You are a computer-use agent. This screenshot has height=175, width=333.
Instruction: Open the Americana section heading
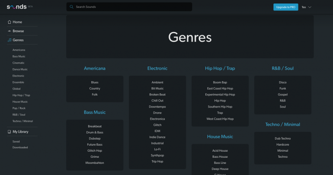[95, 68]
